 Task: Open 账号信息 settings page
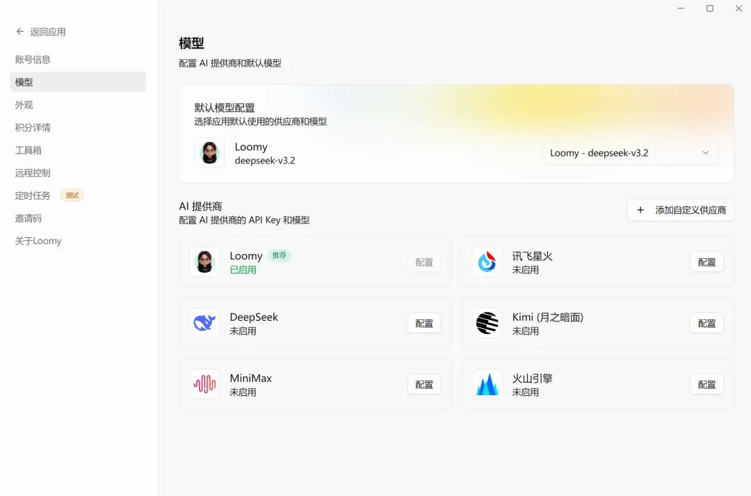tap(78, 59)
